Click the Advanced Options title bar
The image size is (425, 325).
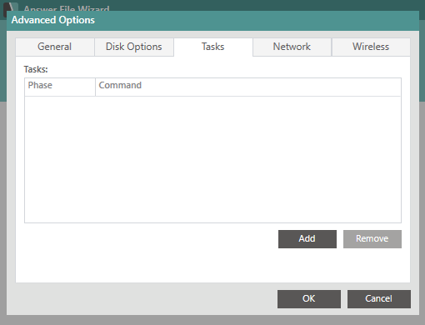pyautogui.click(x=212, y=21)
